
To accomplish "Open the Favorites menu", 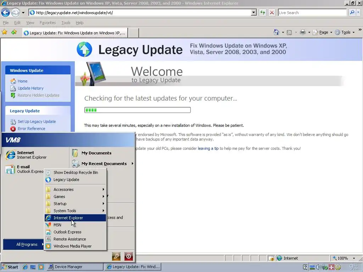I will [48, 23].
